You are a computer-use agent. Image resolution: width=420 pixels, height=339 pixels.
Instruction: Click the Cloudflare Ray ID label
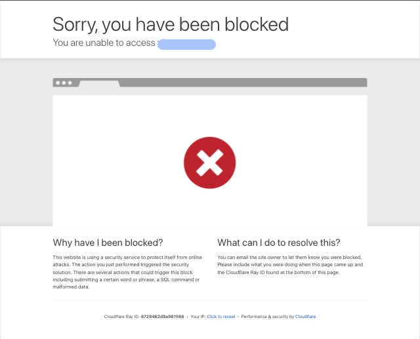pos(122,317)
